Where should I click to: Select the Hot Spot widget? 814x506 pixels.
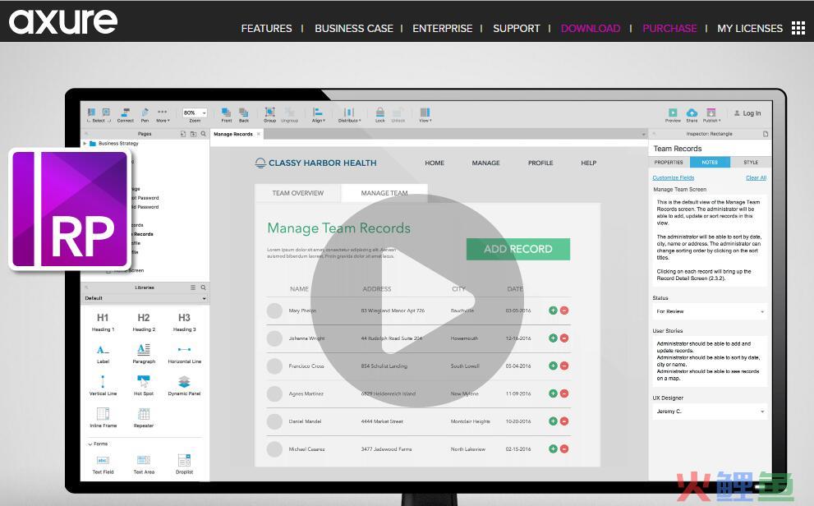coord(144,385)
